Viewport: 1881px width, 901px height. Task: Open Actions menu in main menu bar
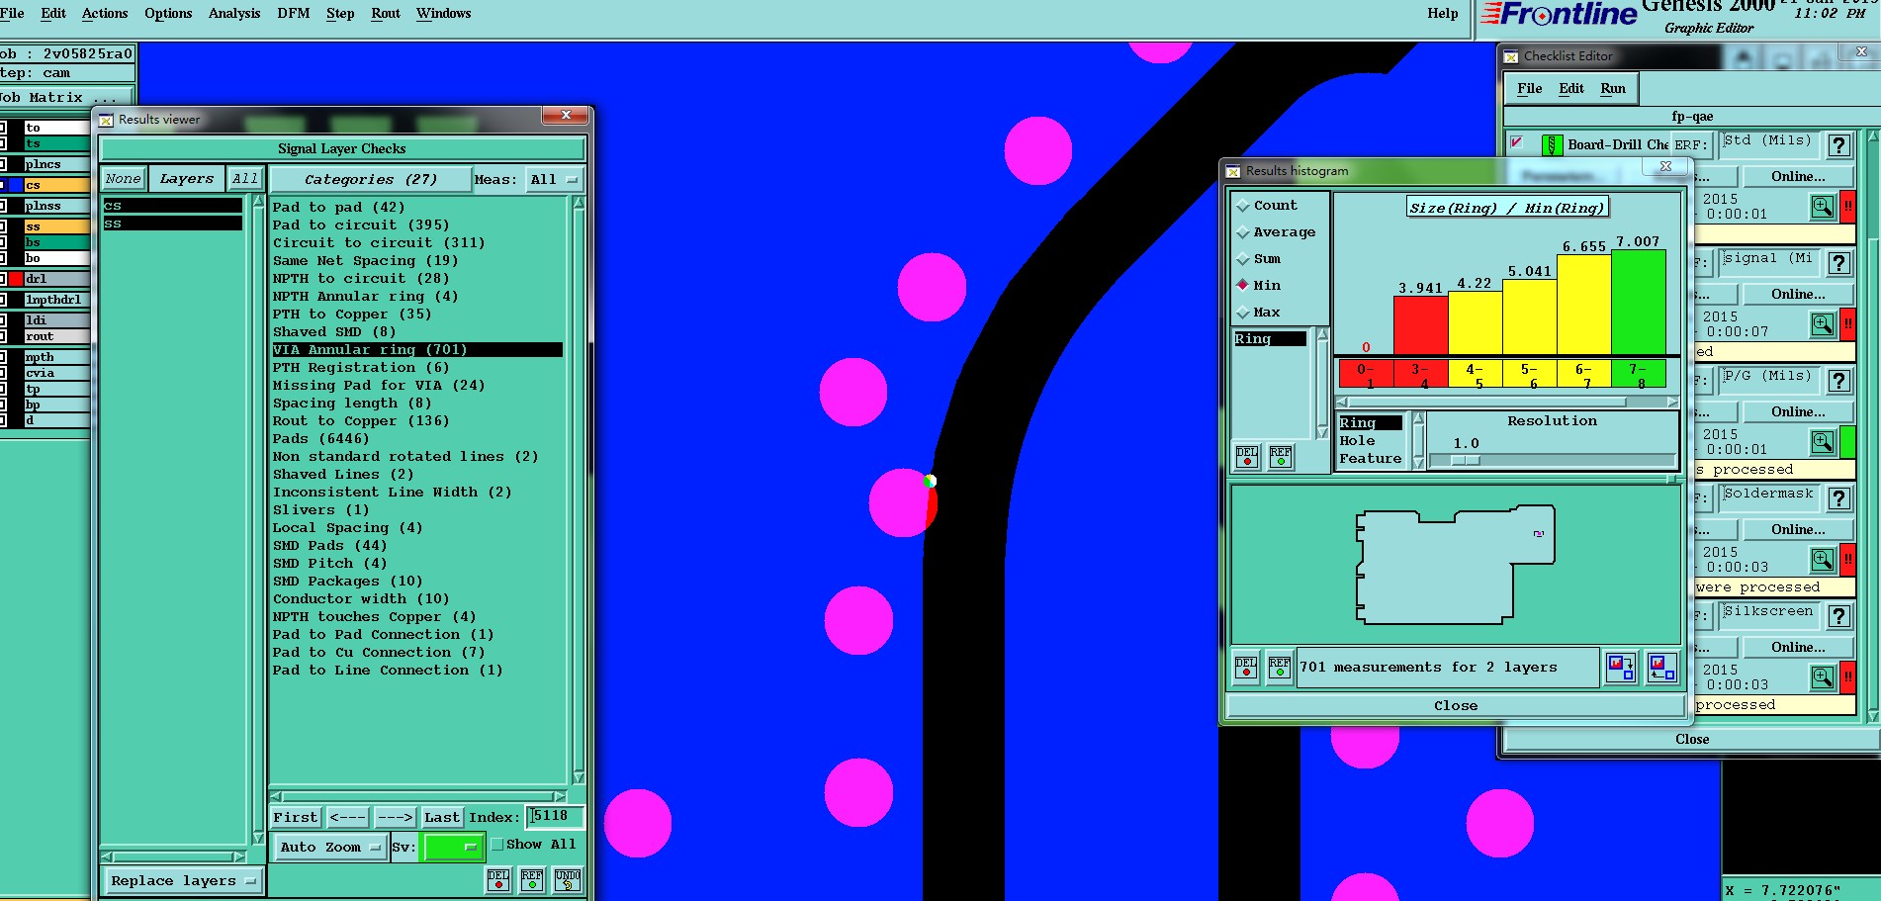[x=105, y=14]
